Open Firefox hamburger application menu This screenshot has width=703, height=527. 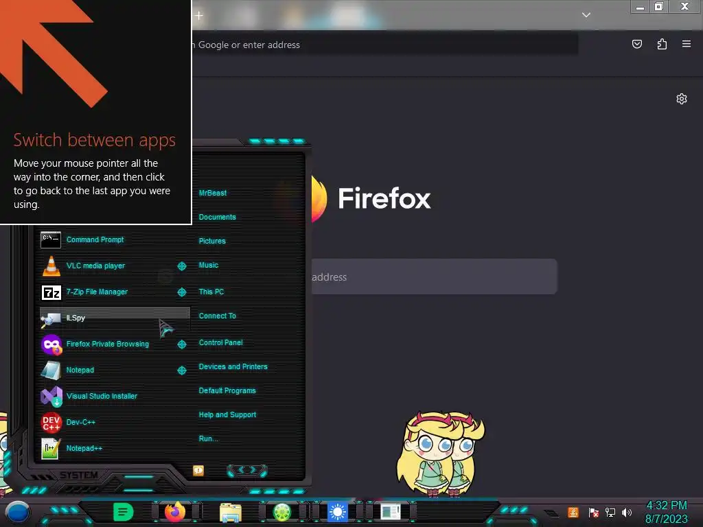tap(687, 44)
